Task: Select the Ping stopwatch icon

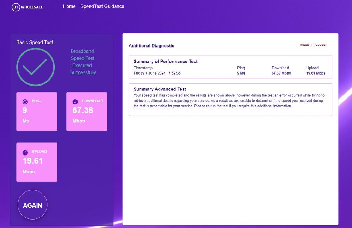Action: pos(25,101)
